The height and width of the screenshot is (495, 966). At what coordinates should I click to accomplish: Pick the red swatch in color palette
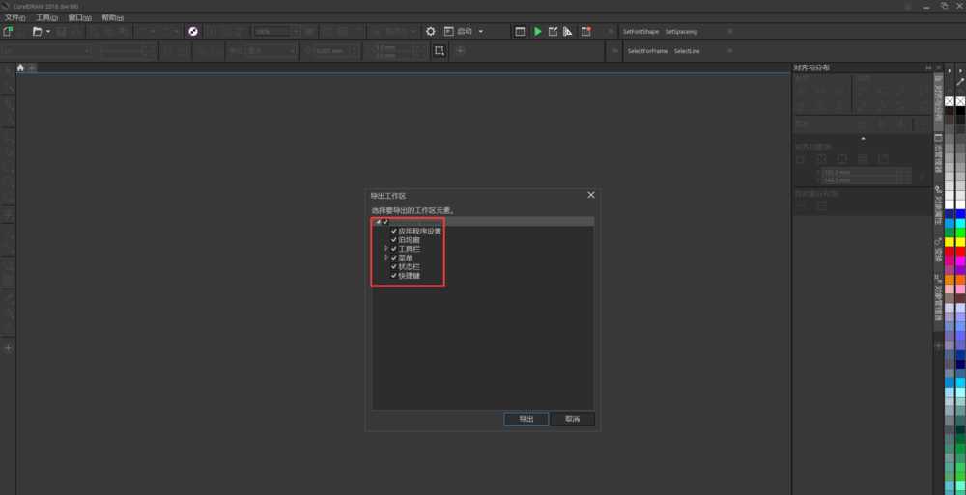tap(950, 252)
